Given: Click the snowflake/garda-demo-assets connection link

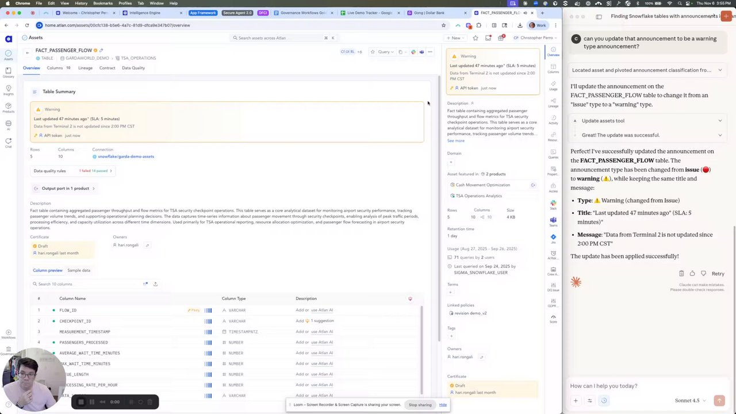Looking at the screenshot, I should 126,156.
